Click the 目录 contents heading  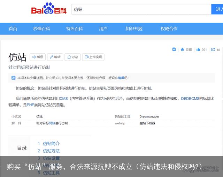point(22,148)
